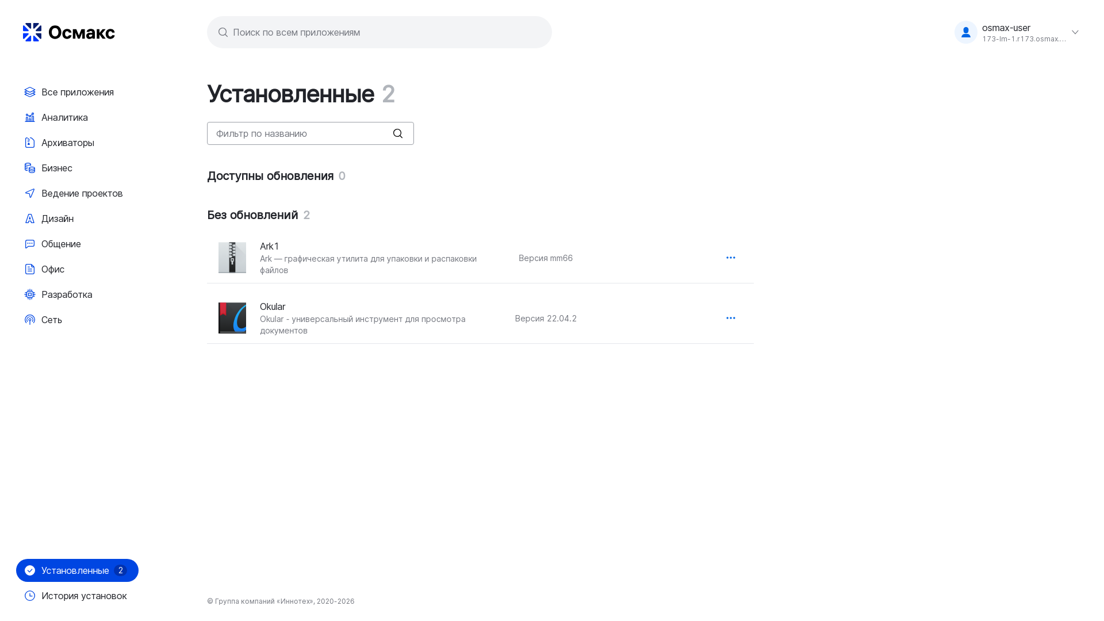Open the Ведение проектов icon
The height and width of the screenshot is (621, 1104).
[x=29, y=193]
